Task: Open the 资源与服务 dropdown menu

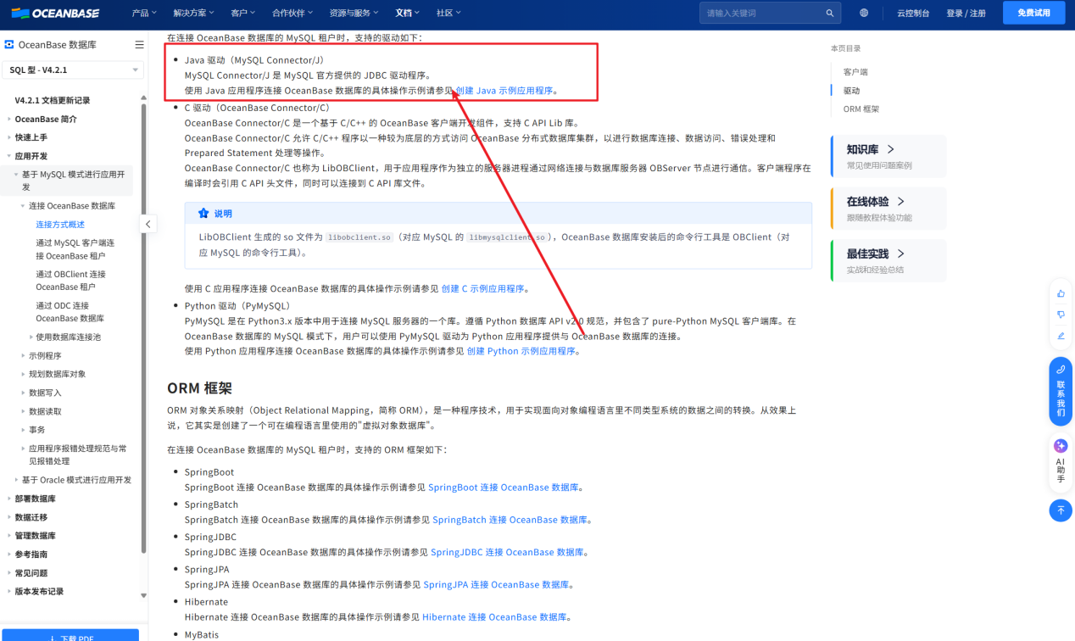Action: [354, 13]
